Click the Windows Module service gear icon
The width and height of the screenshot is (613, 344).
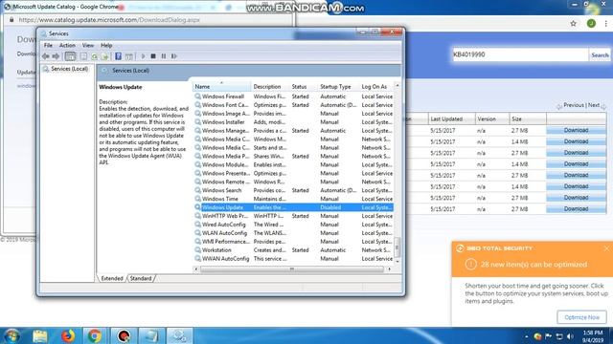pyautogui.click(x=198, y=164)
